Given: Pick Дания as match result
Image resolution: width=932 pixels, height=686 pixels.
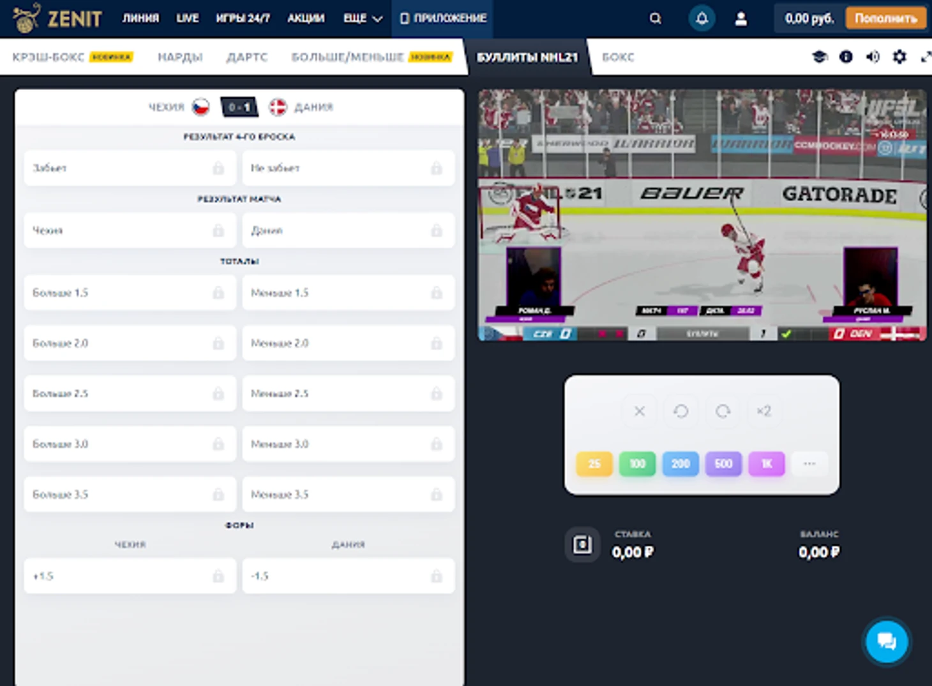Looking at the screenshot, I should coord(349,230).
